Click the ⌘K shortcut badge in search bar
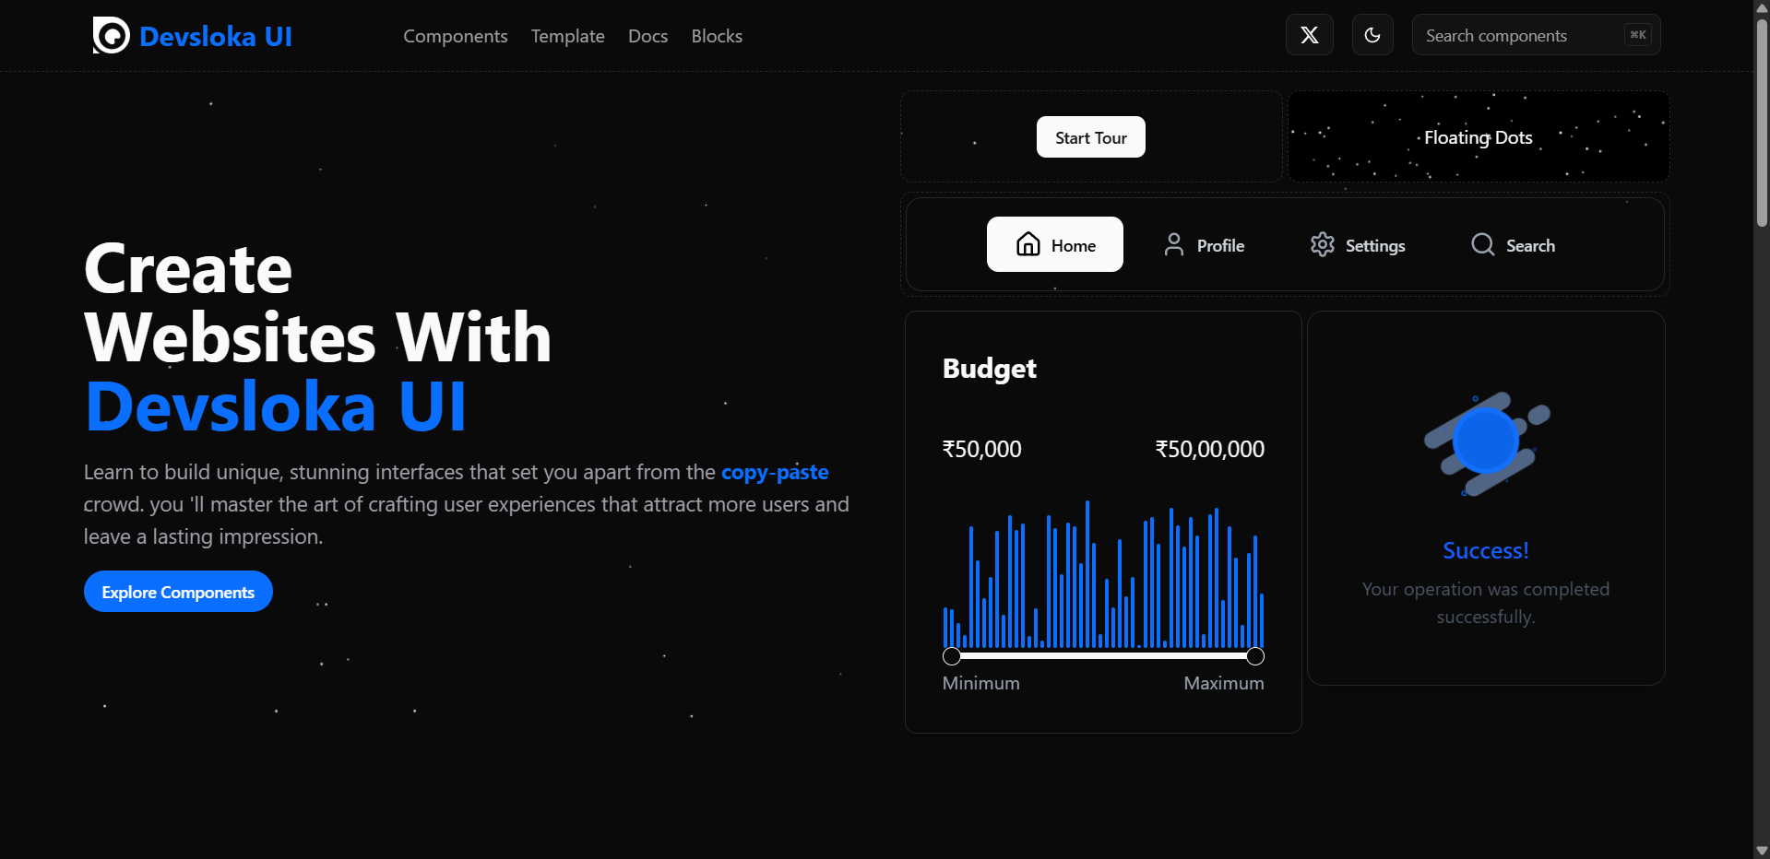1770x859 pixels. [x=1637, y=34]
